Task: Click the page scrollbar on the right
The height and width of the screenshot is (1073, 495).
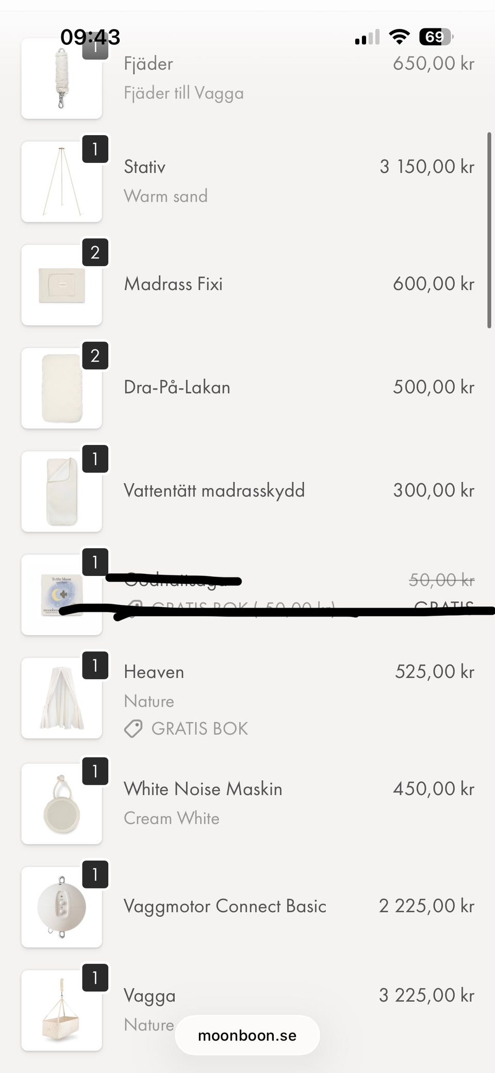Action: (489, 230)
